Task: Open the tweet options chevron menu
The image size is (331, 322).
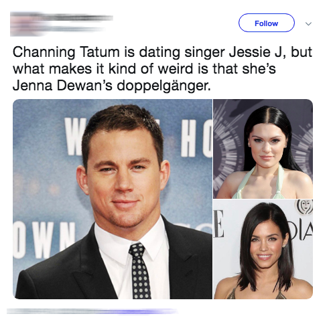Action: [x=308, y=23]
